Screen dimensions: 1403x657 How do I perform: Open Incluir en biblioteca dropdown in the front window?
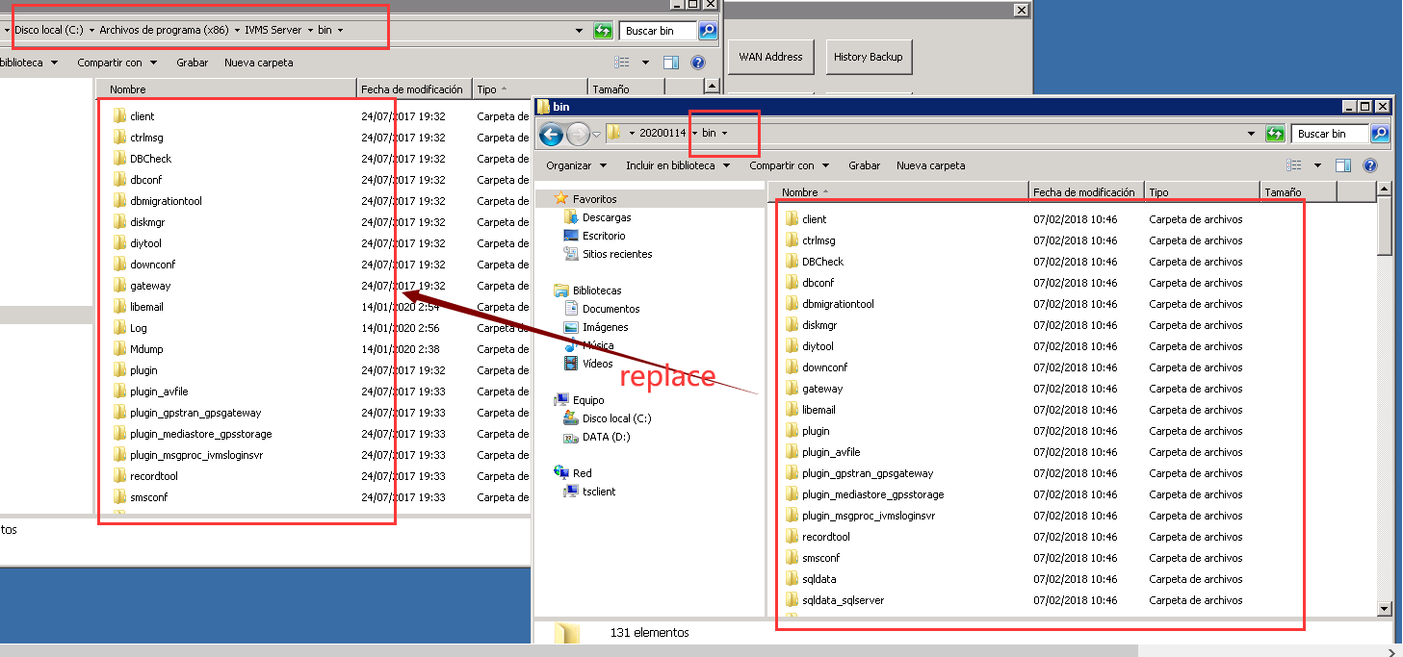tap(677, 165)
